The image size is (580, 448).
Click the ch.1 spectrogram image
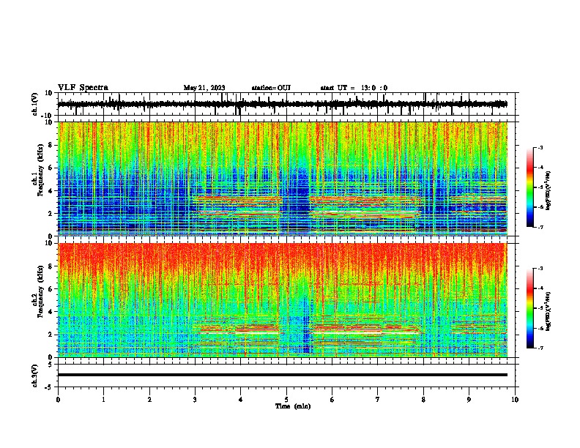pos(283,179)
